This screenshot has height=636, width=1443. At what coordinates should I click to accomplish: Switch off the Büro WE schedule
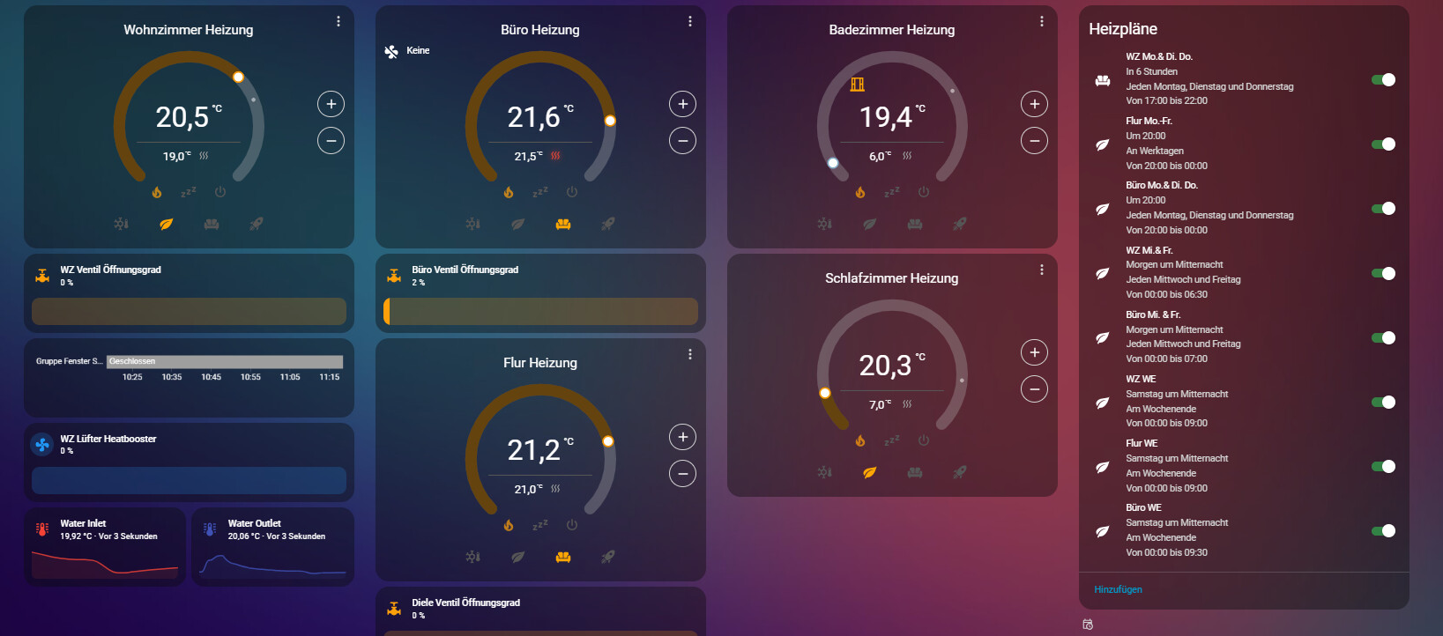[x=1382, y=531]
